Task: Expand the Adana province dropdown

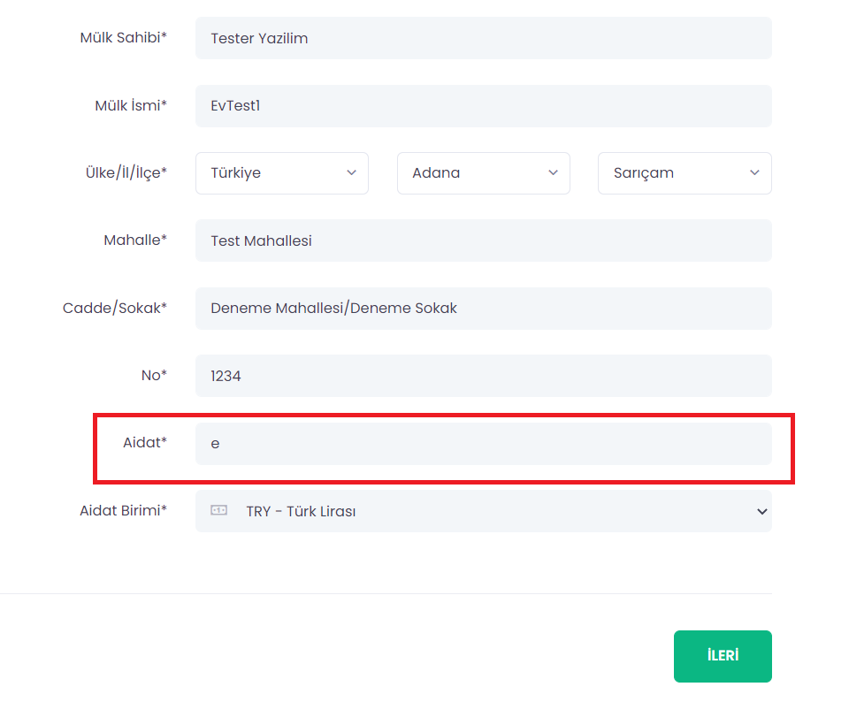Action: tap(483, 173)
